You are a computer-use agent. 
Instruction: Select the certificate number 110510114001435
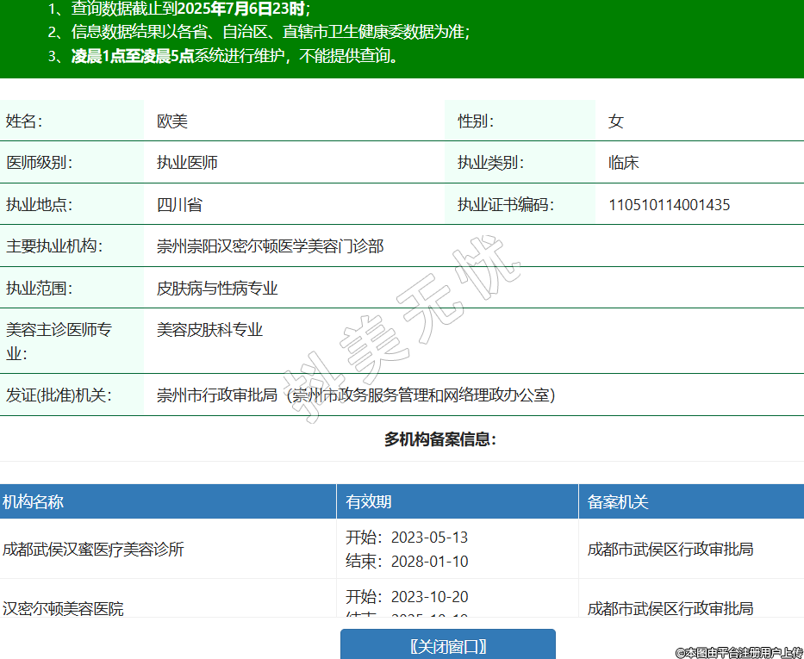[669, 205]
